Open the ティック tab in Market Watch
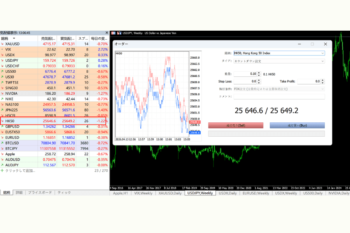Screen dimensions: 350x233 64,193
